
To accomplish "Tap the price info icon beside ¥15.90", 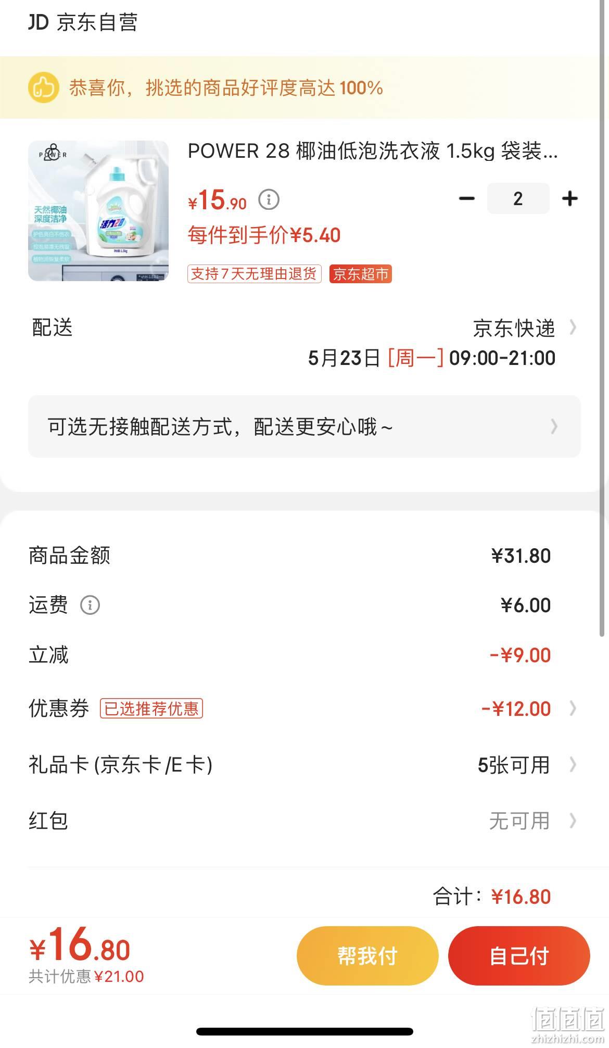I will point(269,199).
